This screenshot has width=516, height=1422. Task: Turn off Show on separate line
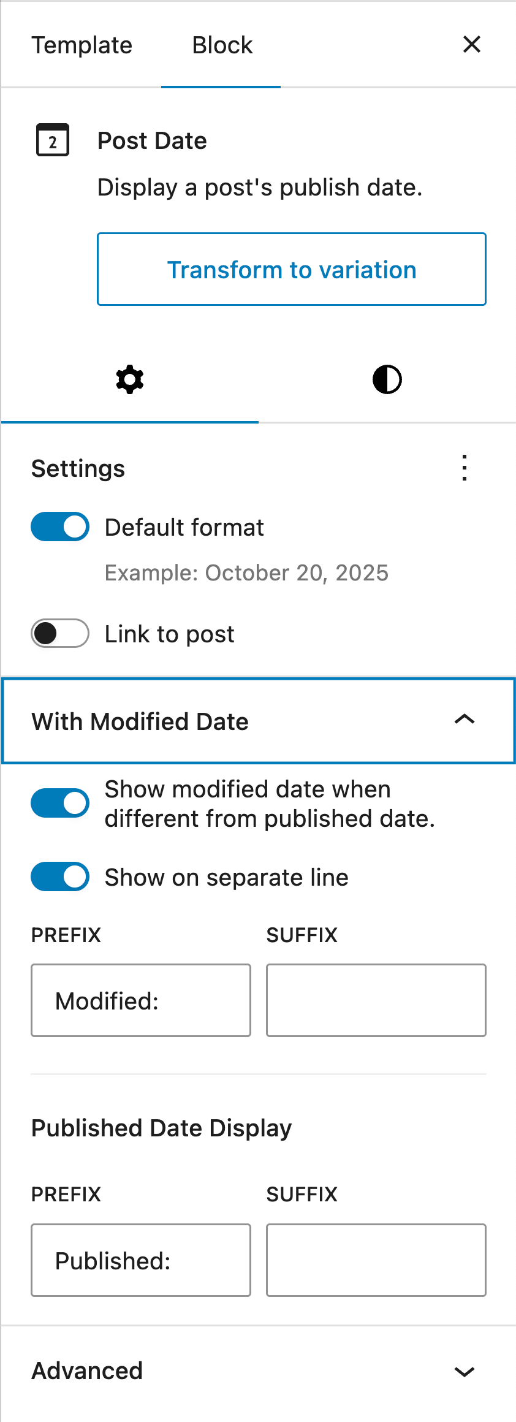(59, 876)
